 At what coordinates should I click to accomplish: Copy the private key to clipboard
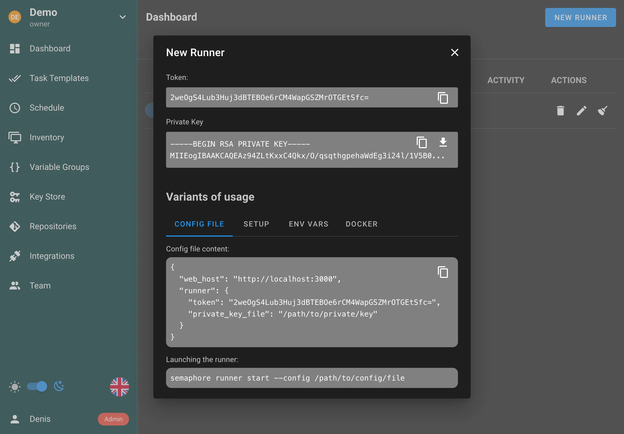pyautogui.click(x=421, y=142)
